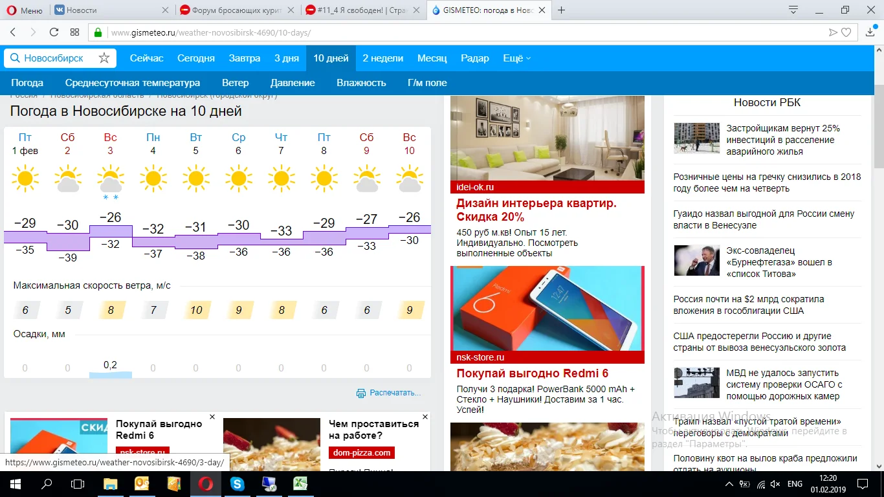Image resolution: width=884 pixels, height=497 pixels.
Task: Close the Форум бросающих курить tab
Action: point(291,10)
